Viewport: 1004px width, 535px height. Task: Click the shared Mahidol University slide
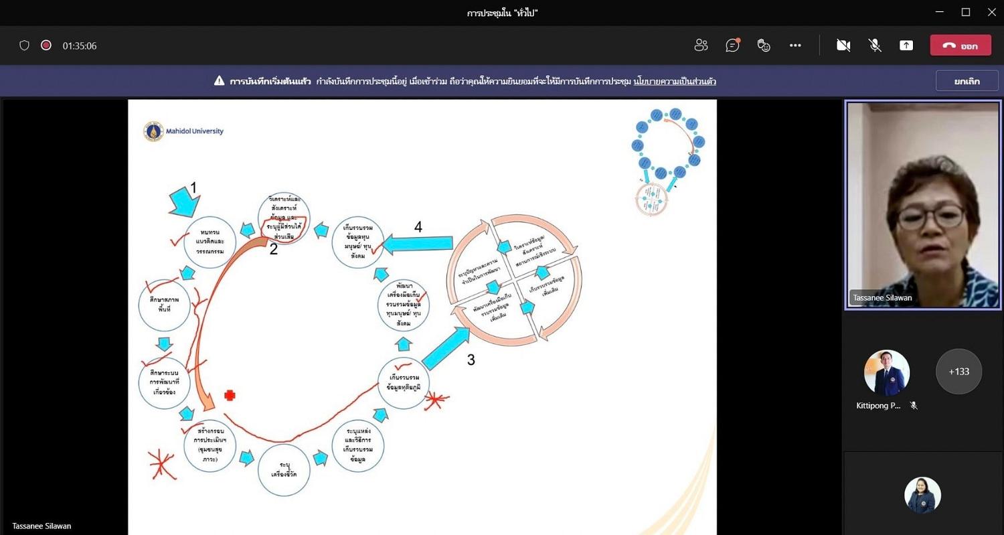(422, 317)
